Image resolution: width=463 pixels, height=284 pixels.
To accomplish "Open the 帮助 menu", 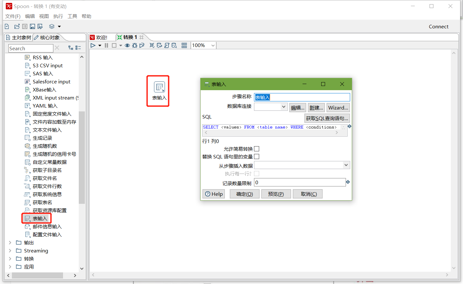I will click(x=86, y=16).
